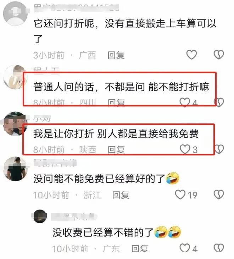Reply to the Shaanxi comment using 回复
This screenshot has width=234, height=259.
click(x=116, y=150)
